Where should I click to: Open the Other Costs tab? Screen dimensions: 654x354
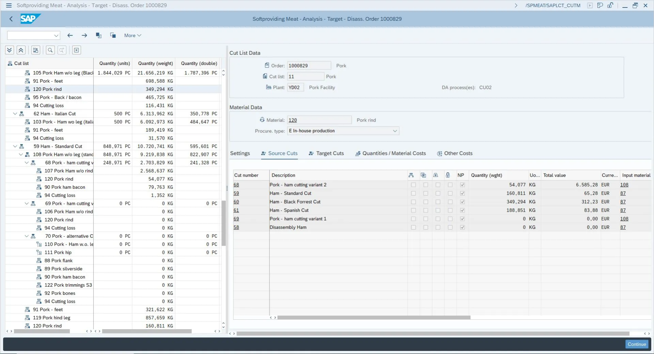(455, 154)
